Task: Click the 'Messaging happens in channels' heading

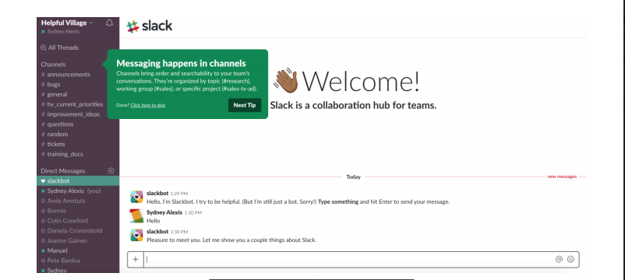Action: pyautogui.click(x=181, y=63)
